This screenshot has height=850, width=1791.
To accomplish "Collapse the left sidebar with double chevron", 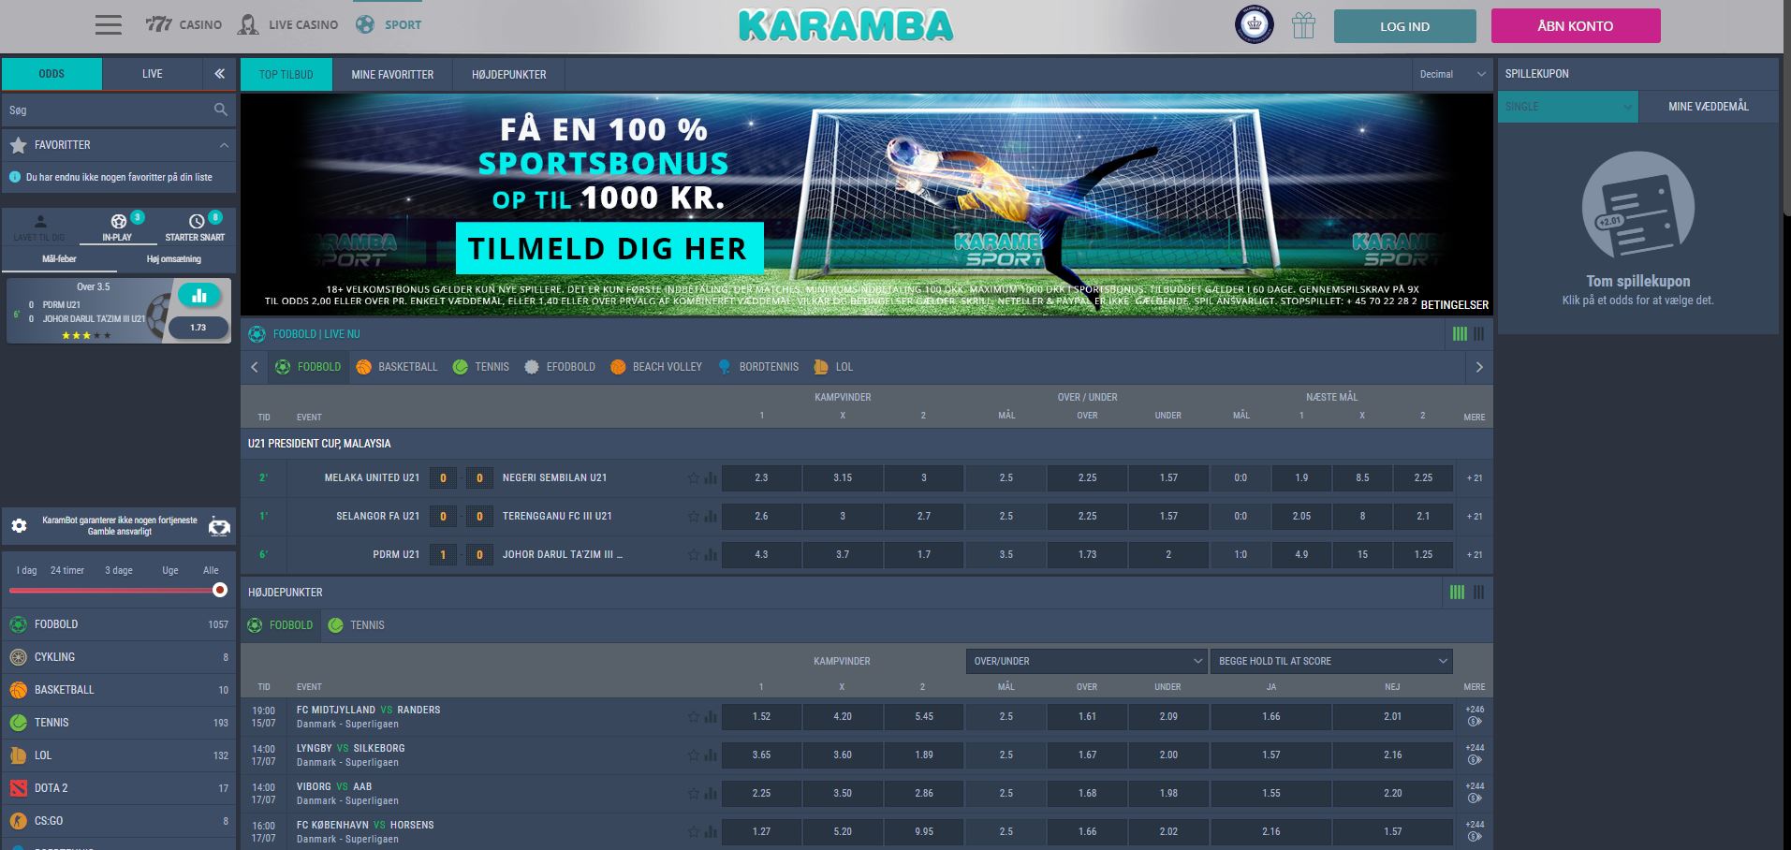I will pyautogui.click(x=219, y=74).
